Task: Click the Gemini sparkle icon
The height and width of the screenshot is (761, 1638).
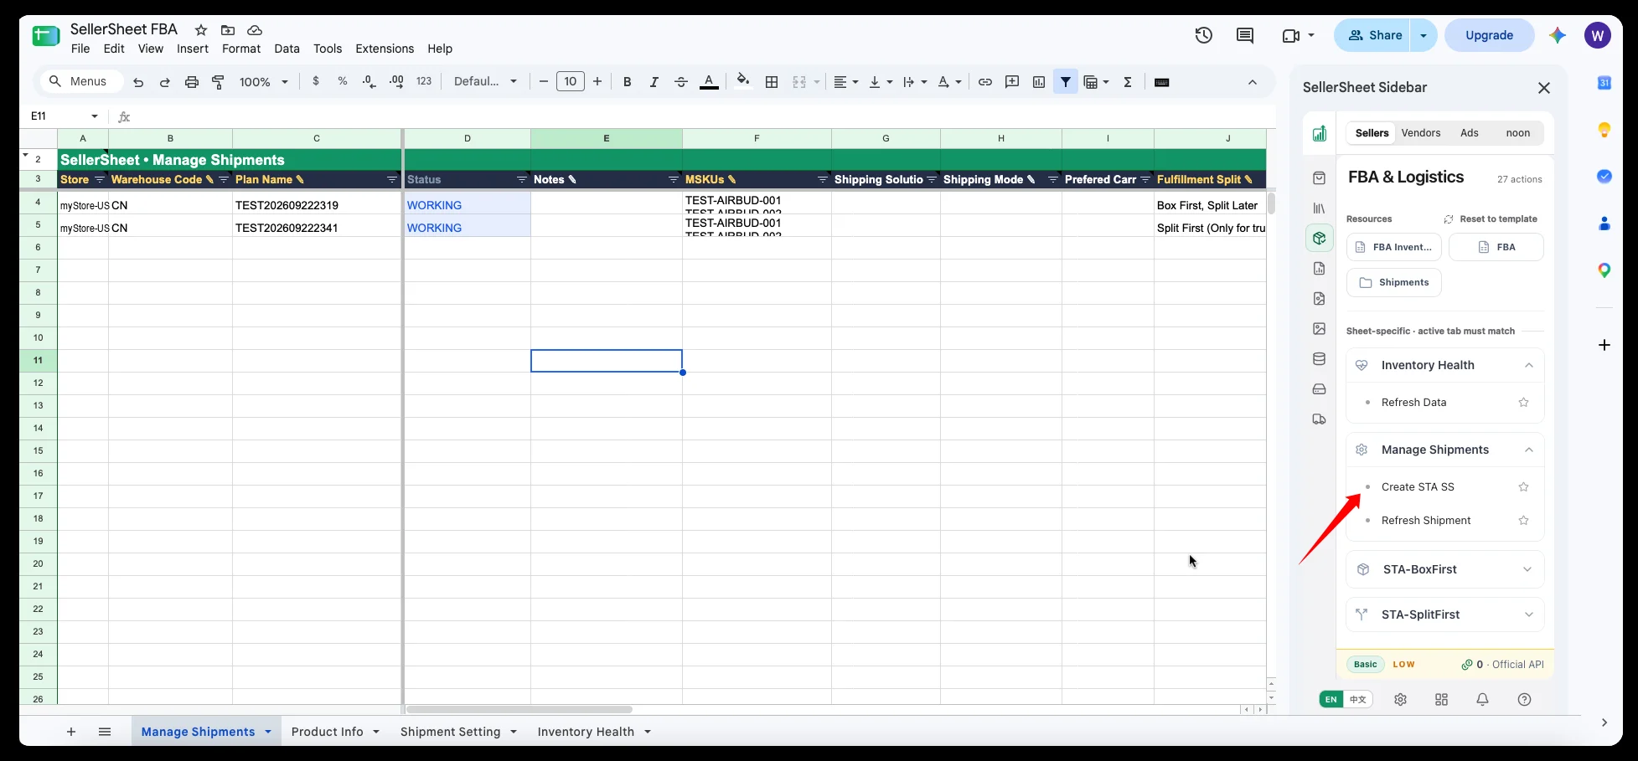Action: click(1558, 35)
